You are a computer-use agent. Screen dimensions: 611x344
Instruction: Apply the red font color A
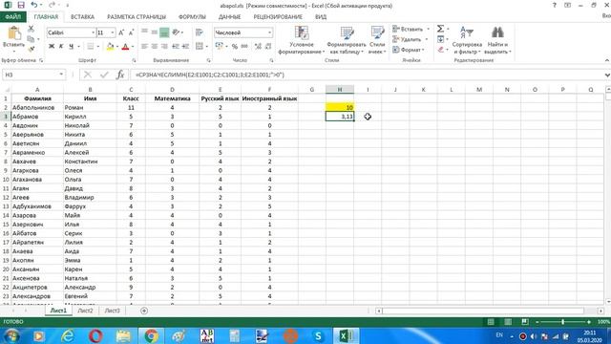[125, 47]
